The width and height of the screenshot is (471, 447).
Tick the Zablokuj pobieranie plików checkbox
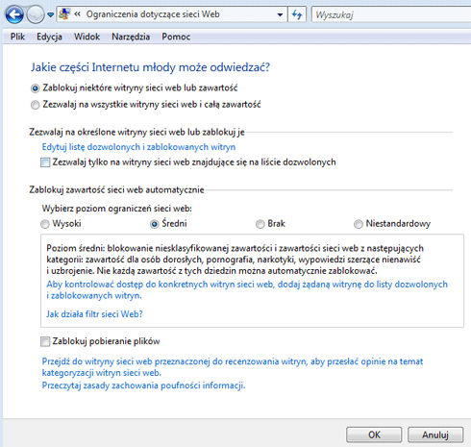click(x=45, y=341)
